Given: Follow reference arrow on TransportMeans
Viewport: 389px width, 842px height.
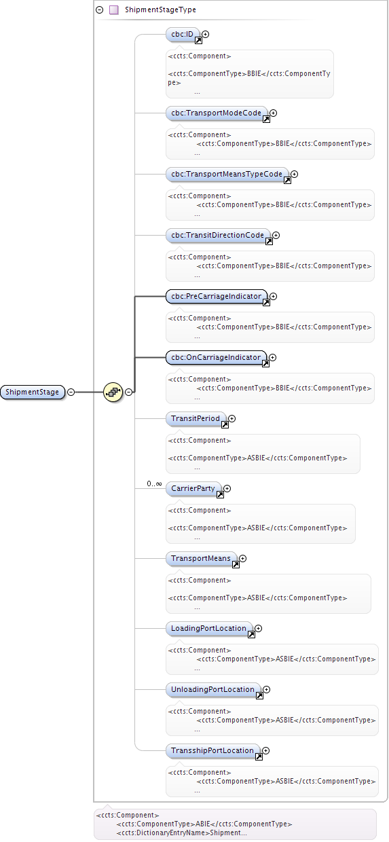Looking at the screenshot, I should tap(236, 565).
